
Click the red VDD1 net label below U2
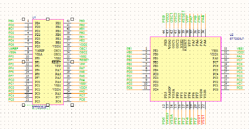point(199,120)
